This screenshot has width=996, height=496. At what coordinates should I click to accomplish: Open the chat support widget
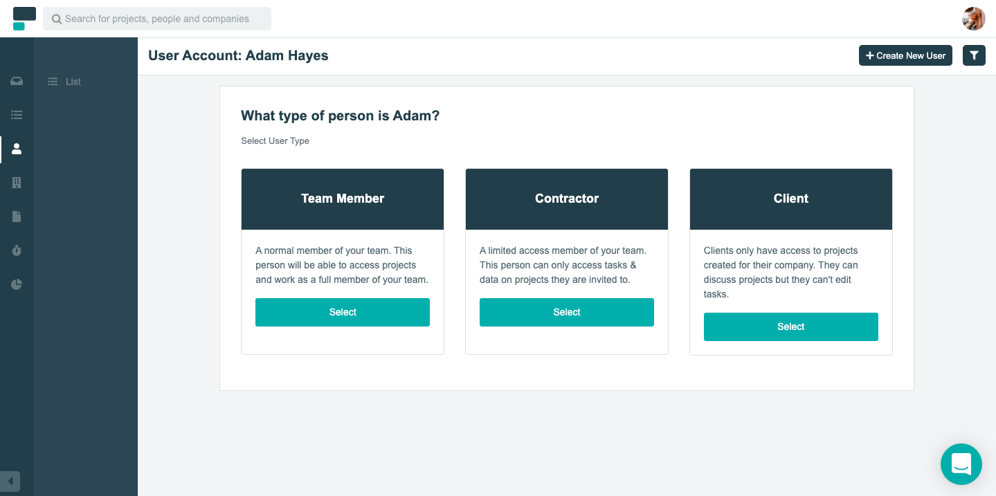(x=961, y=463)
